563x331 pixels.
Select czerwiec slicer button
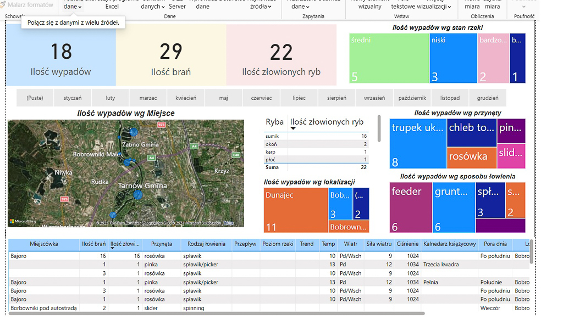[261, 98]
